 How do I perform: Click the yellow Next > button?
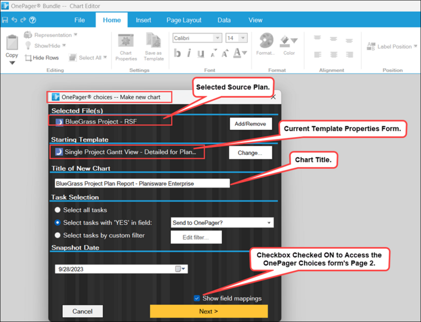[209, 311]
